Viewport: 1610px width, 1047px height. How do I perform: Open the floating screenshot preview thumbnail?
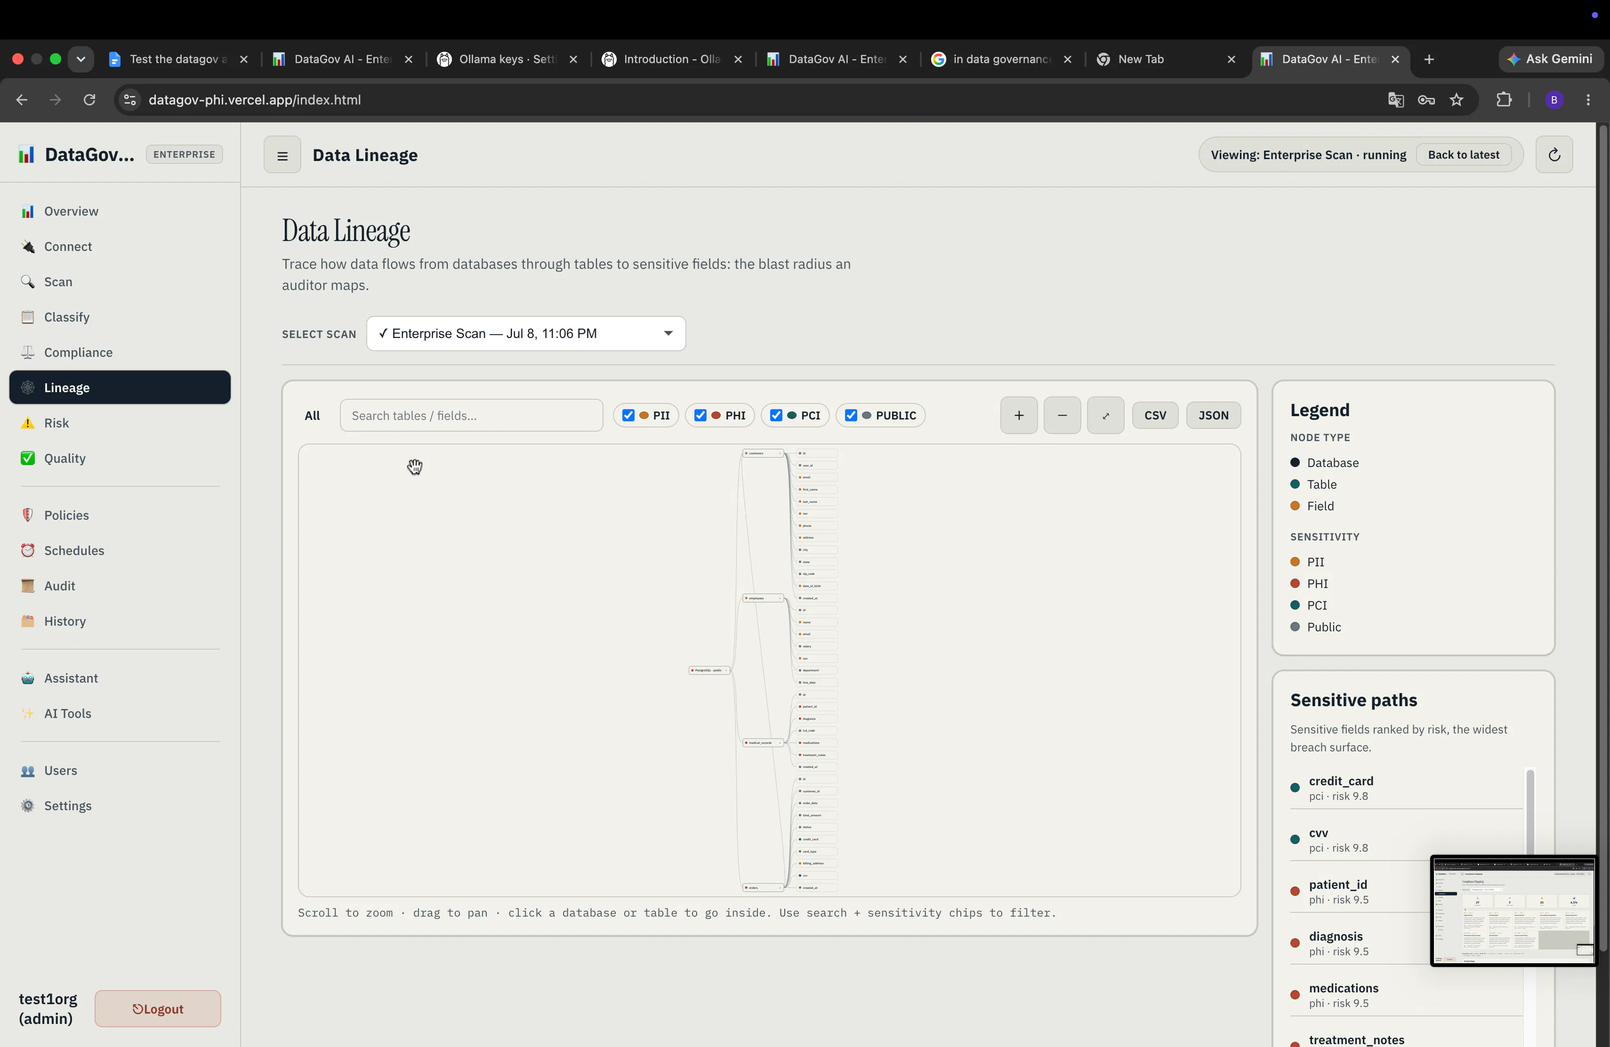tap(1513, 910)
